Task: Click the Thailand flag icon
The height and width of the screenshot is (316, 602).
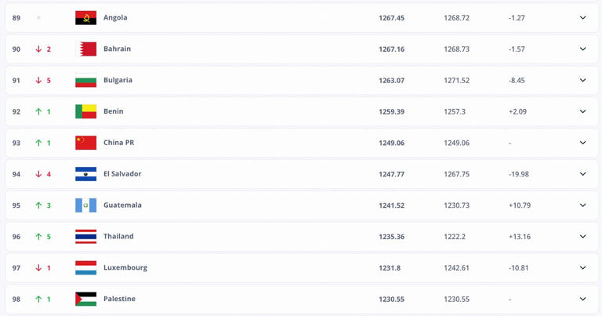Action: tap(85, 237)
